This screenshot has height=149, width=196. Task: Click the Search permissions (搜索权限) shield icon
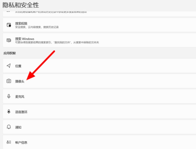click(x=9, y=25)
